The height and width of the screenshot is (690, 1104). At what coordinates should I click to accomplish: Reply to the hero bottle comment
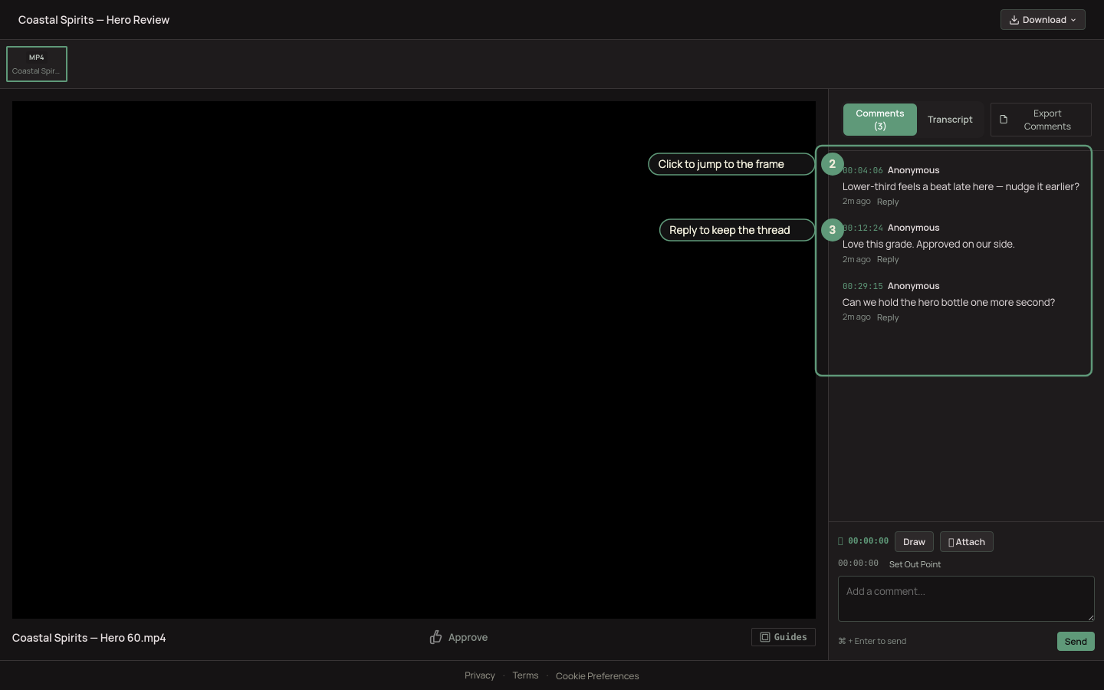pyautogui.click(x=888, y=317)
